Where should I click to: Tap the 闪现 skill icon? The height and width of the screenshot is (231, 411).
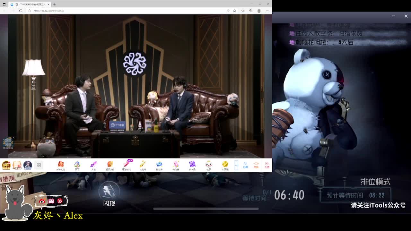pyautogui.click(x=109, y=193)
